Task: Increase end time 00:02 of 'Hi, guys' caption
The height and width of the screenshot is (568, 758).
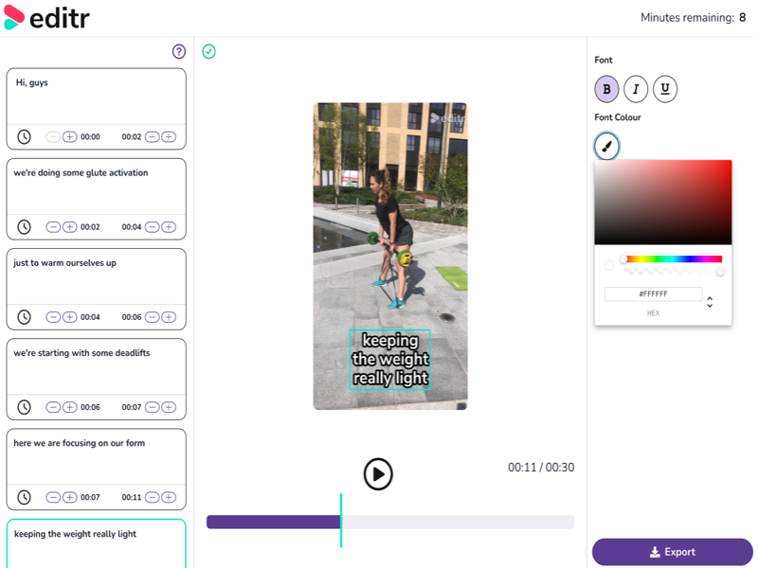Action: click(x=169, y=136)
